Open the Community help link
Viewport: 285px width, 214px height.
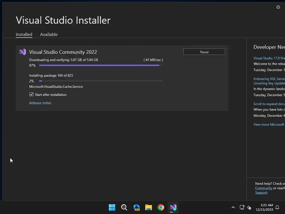[264, 188]
